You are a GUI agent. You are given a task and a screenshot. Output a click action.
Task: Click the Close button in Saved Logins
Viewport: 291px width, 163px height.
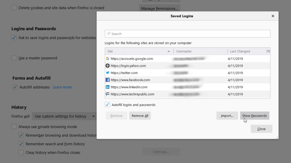click(x=261, y=129)
